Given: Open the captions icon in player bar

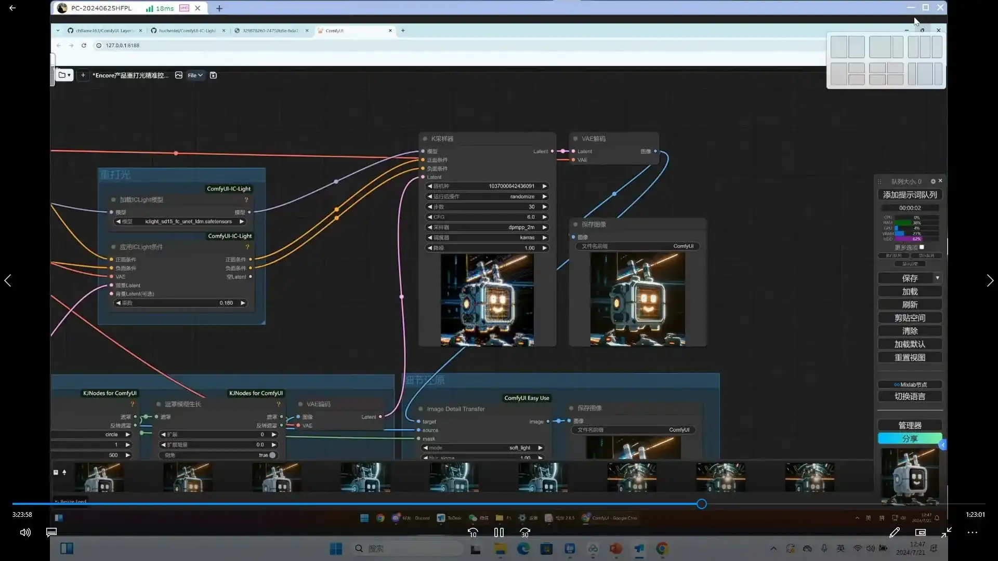Looking at the screenshot, I should click(x=51, y=532).
